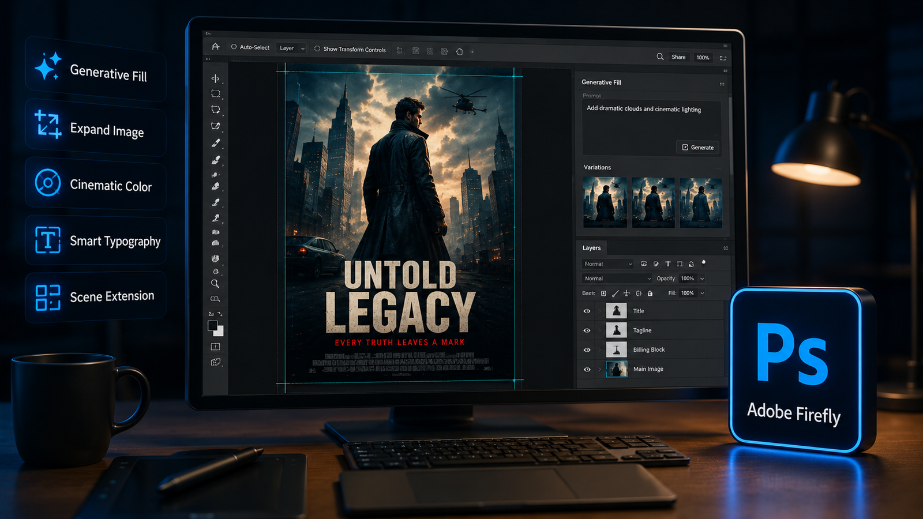The height and width of the screenshot is (519, 923).
Task: Filter layers by smart object icon
Action: click(691, 264)
